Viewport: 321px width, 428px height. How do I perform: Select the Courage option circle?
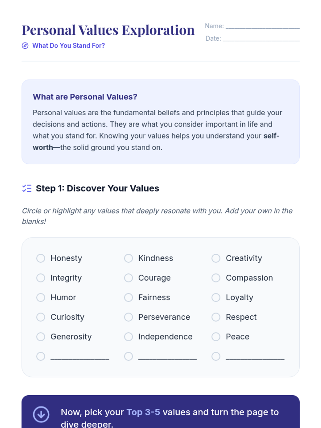coord(128,278)
